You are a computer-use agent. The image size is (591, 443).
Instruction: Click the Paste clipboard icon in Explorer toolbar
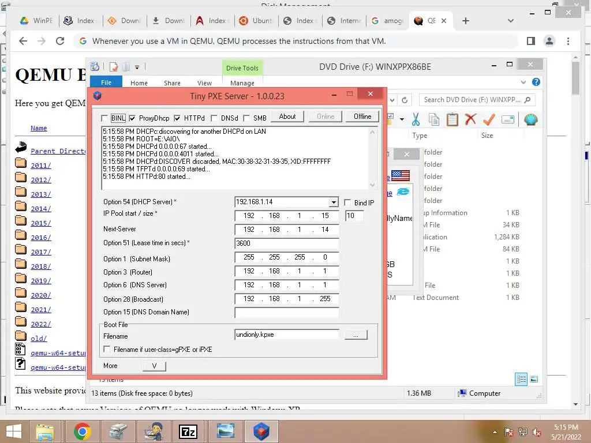[452, 120]
